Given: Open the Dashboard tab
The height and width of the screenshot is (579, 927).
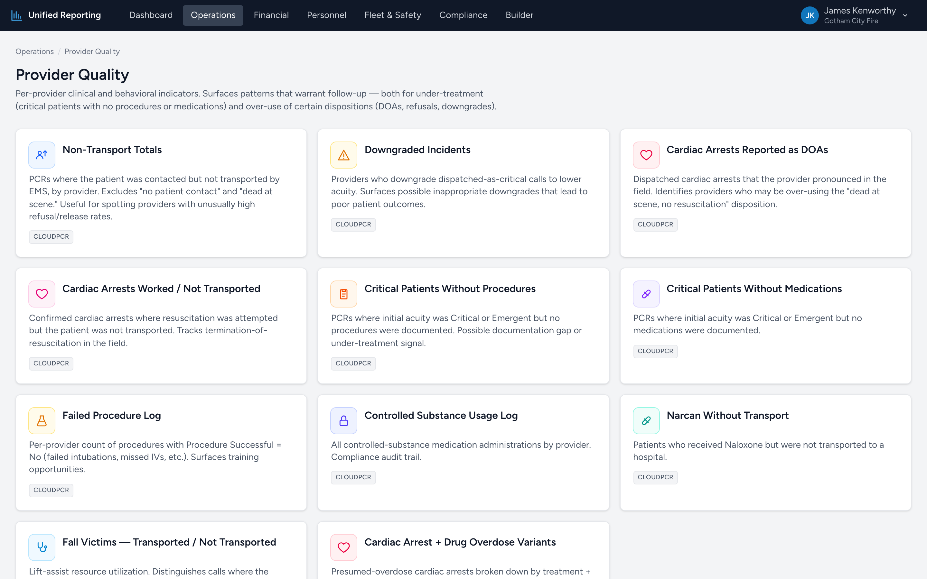Looking at the screenshot, I should point(151,15).
